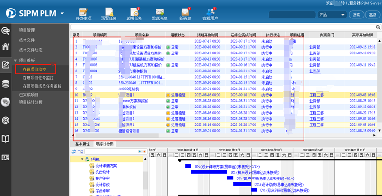
Task: Select the 跟踪甘特图 tab
Action: pos(104,144)
